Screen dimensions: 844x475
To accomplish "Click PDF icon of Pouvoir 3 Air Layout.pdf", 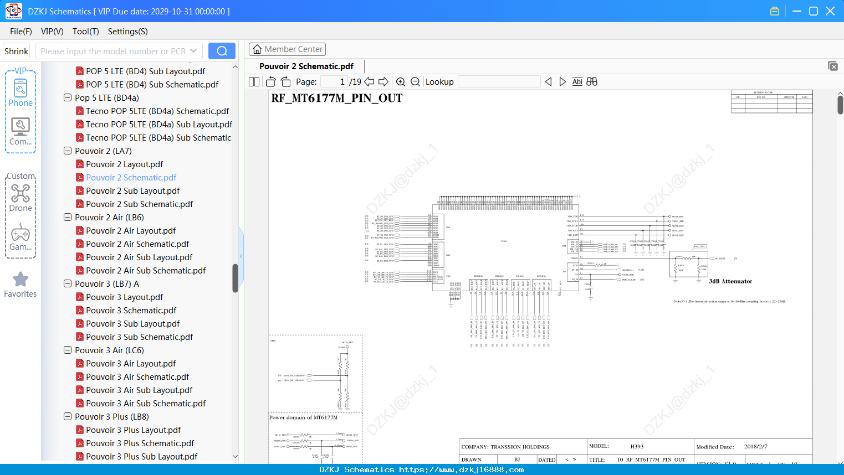I will 80,364.
